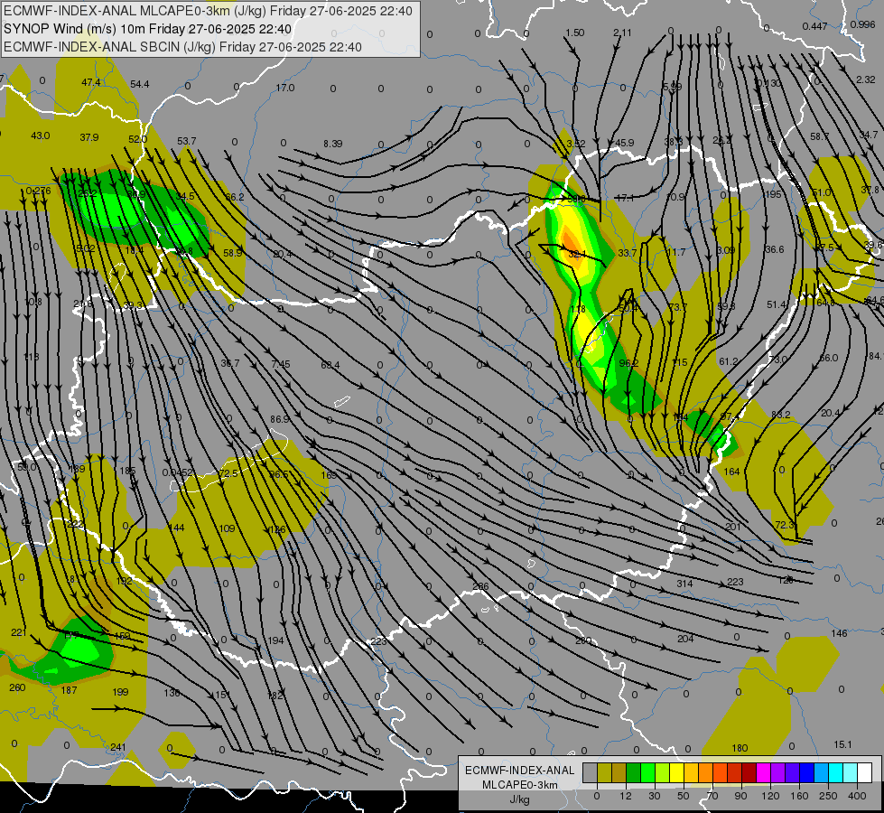This screenshot has height=813, width=884.
Task: Select the 63.4 map value
Action: pos(330,365)
